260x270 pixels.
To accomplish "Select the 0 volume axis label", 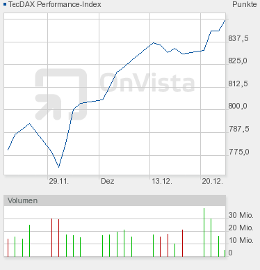I will 230,253.
